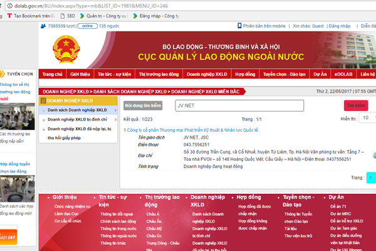The width and height of the screenshot is (376, 251).
Task: Open Phiên bản trên mobile link
Action: click(264, 26)
